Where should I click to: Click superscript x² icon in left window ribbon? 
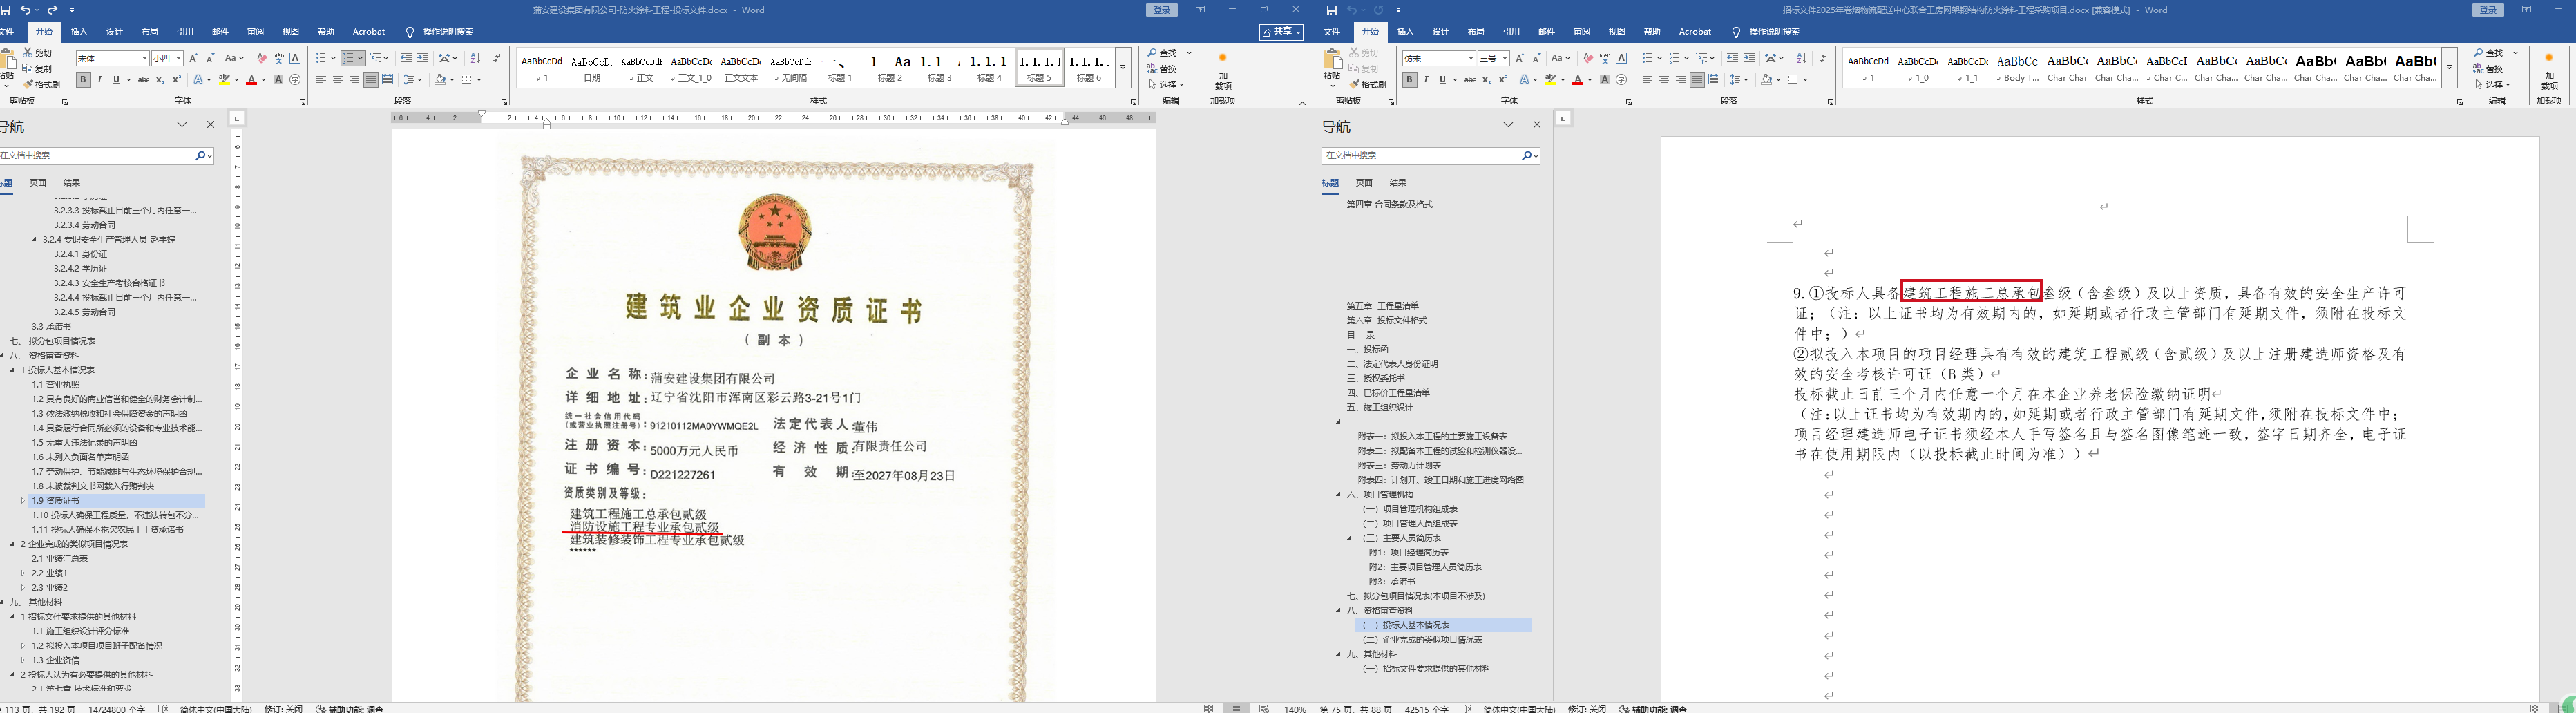[177, 80]
